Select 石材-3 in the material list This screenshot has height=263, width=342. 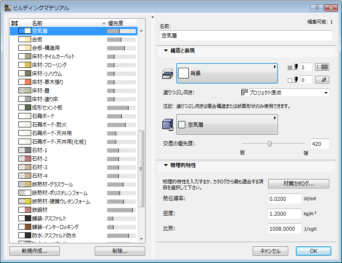point(73,167)
